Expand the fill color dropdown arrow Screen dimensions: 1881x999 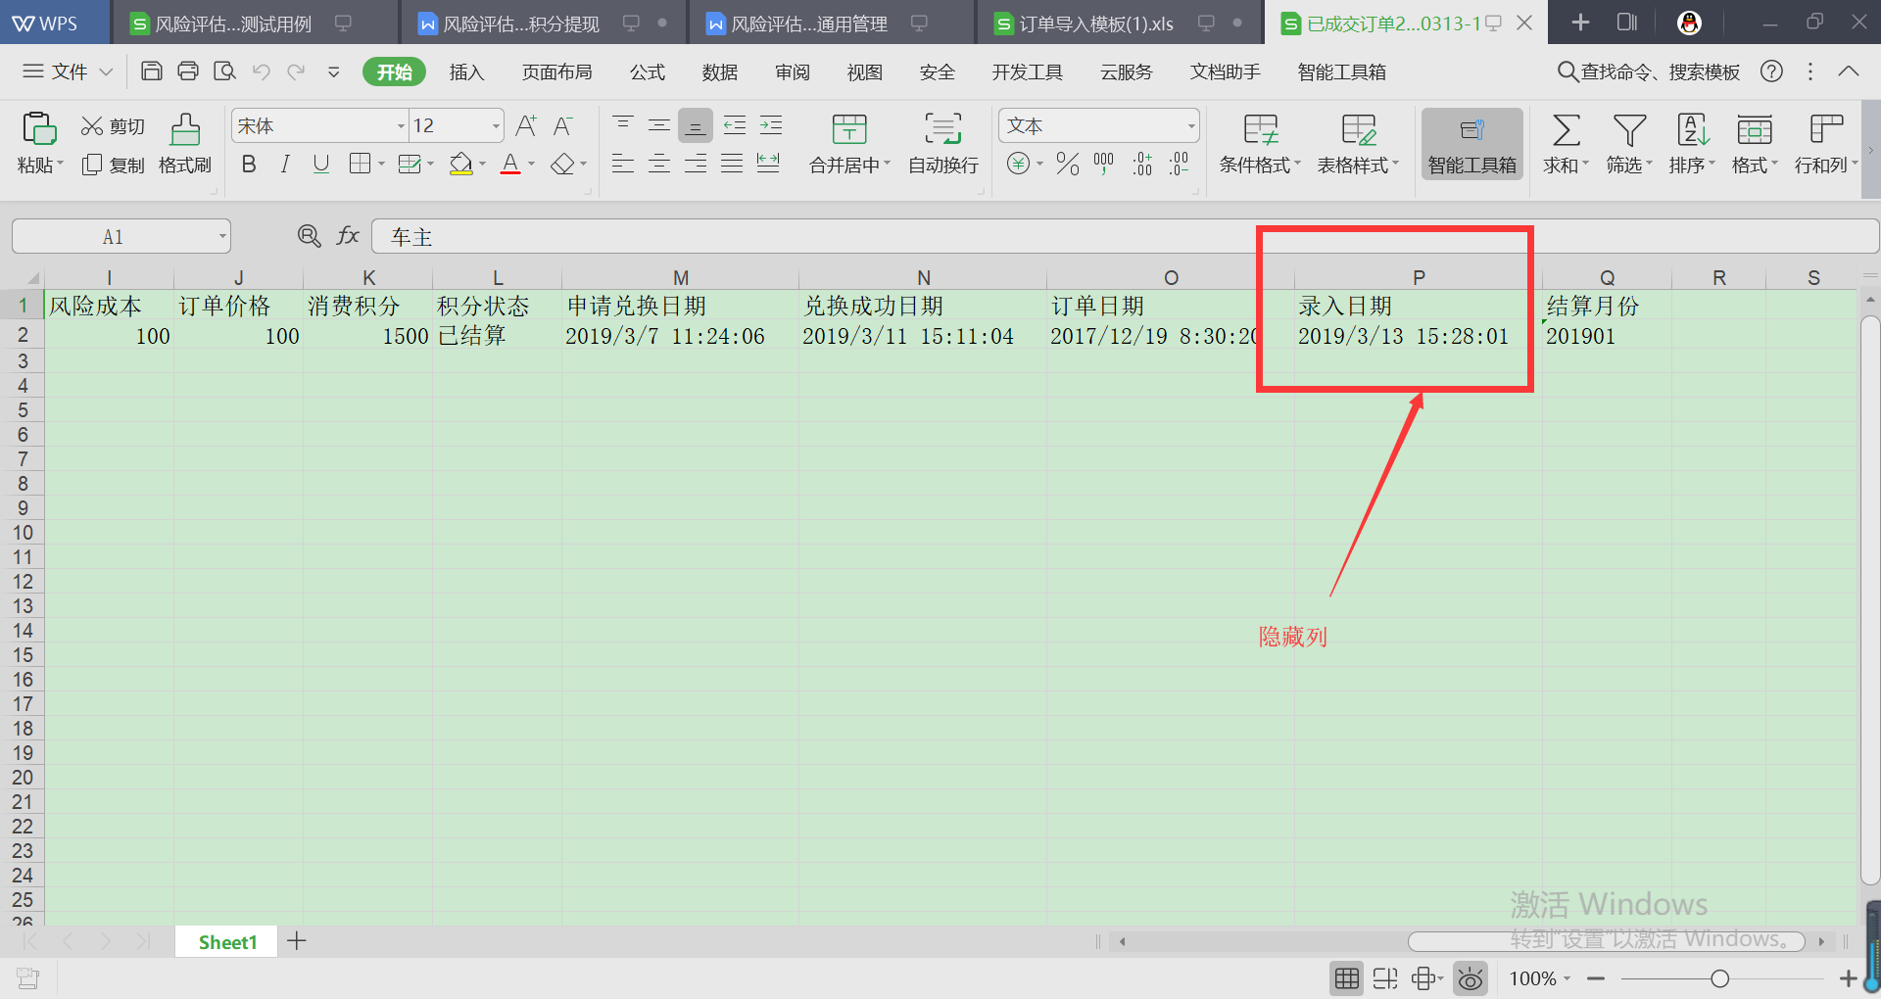point(482,165)
